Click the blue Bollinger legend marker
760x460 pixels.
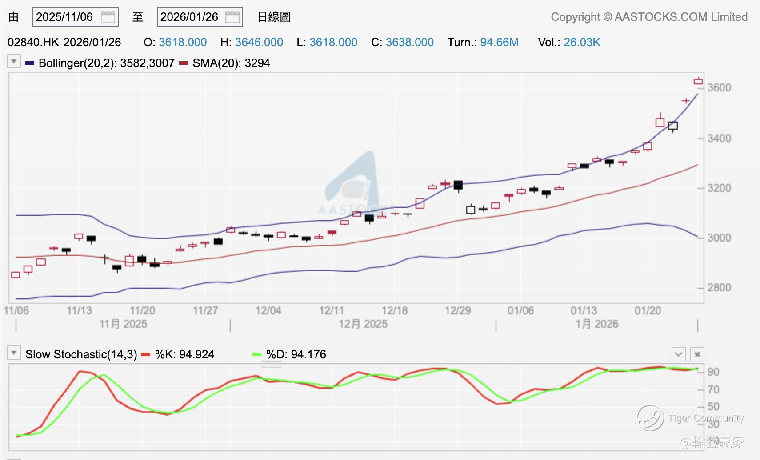click(30, 63)
